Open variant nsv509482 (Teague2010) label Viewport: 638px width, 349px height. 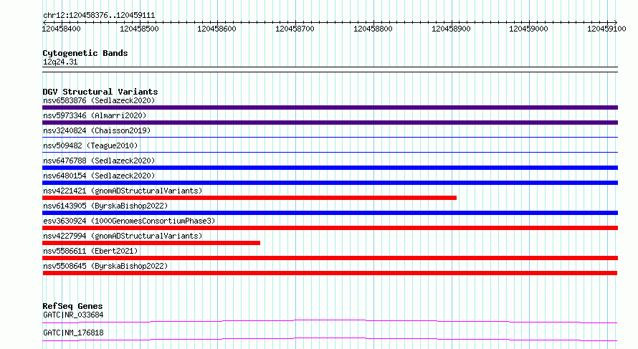tap(90, 145)
